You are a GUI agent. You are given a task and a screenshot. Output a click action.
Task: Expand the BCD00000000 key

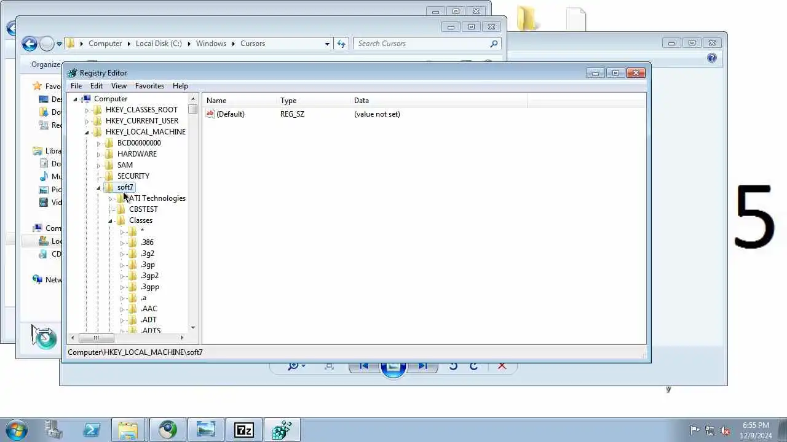[98, 143]
